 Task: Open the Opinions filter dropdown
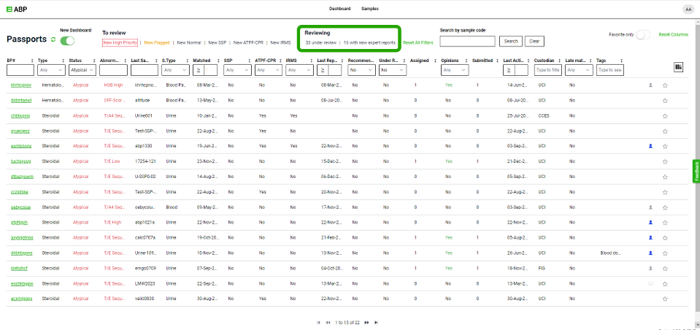(454, 70)
